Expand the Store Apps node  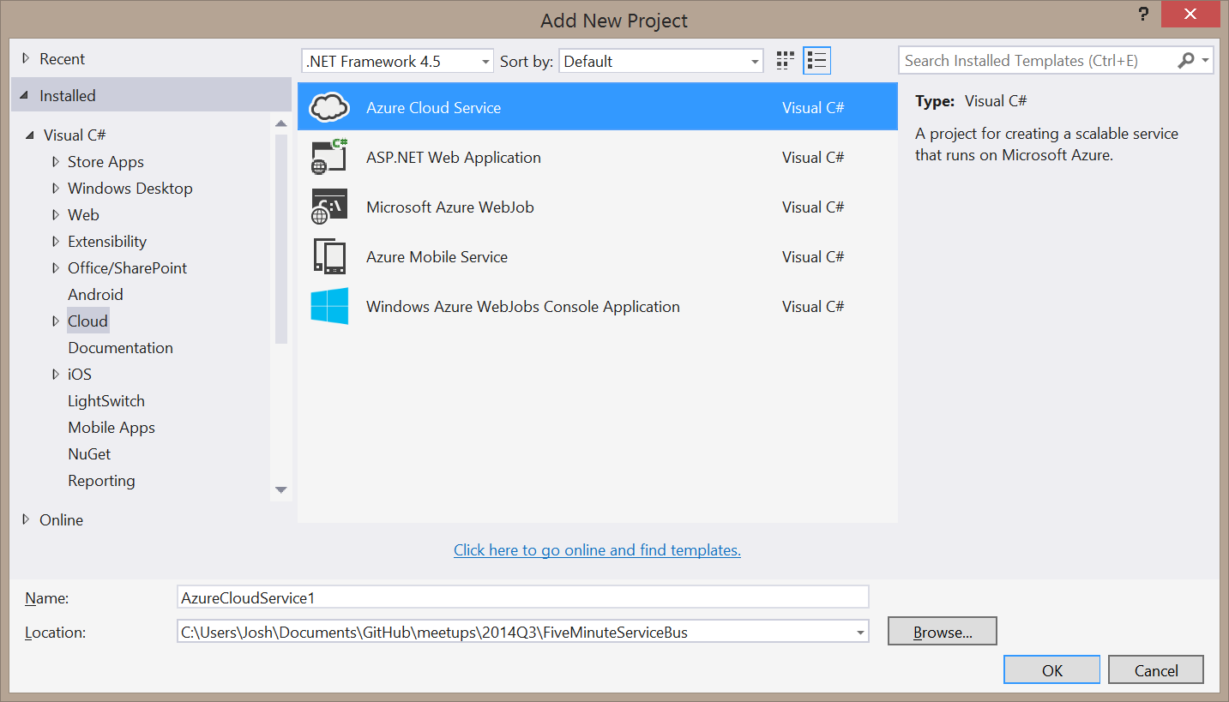click(56, 162)
